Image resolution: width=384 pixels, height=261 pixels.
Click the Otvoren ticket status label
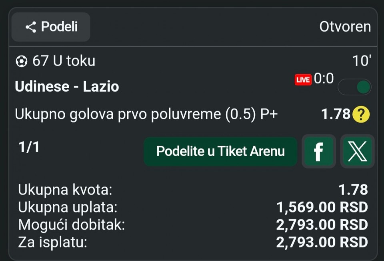pyautogui.click(x=345, y=27)
